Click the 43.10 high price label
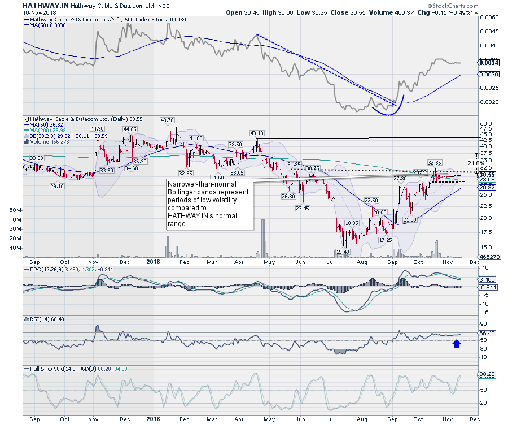This screenshot has width=508, height=424. click(x=257, y=133)
